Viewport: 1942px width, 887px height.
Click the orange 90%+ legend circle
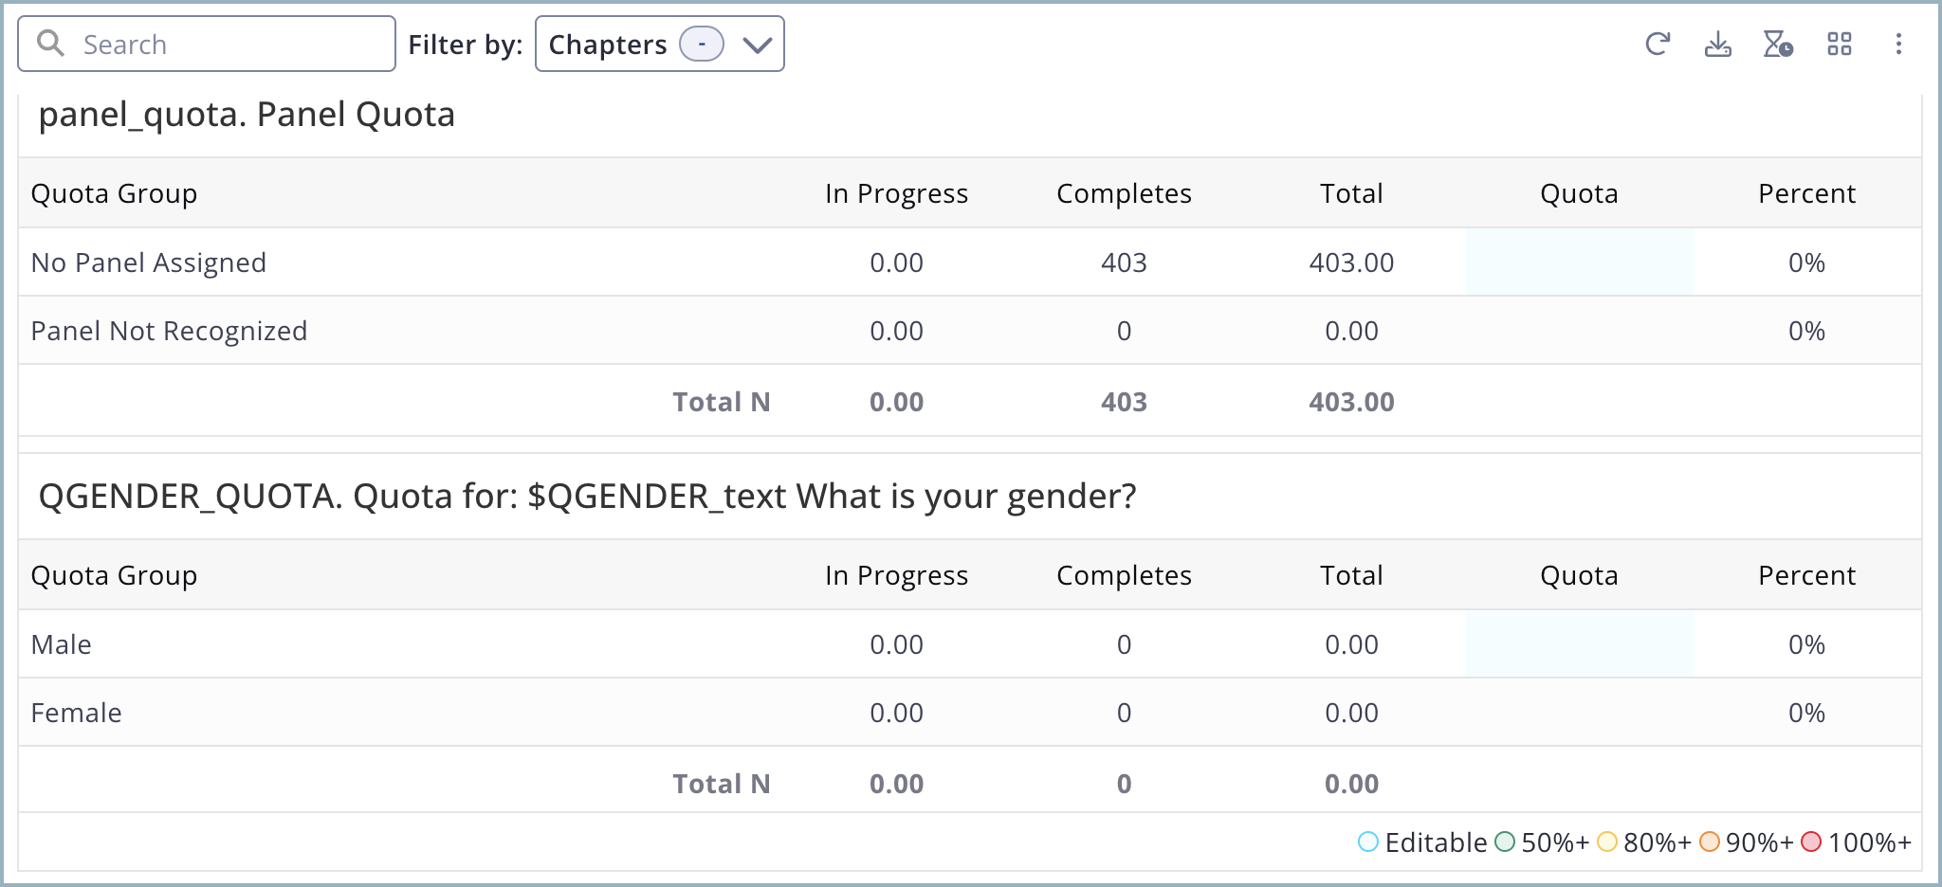click(x=1710, y=842)
